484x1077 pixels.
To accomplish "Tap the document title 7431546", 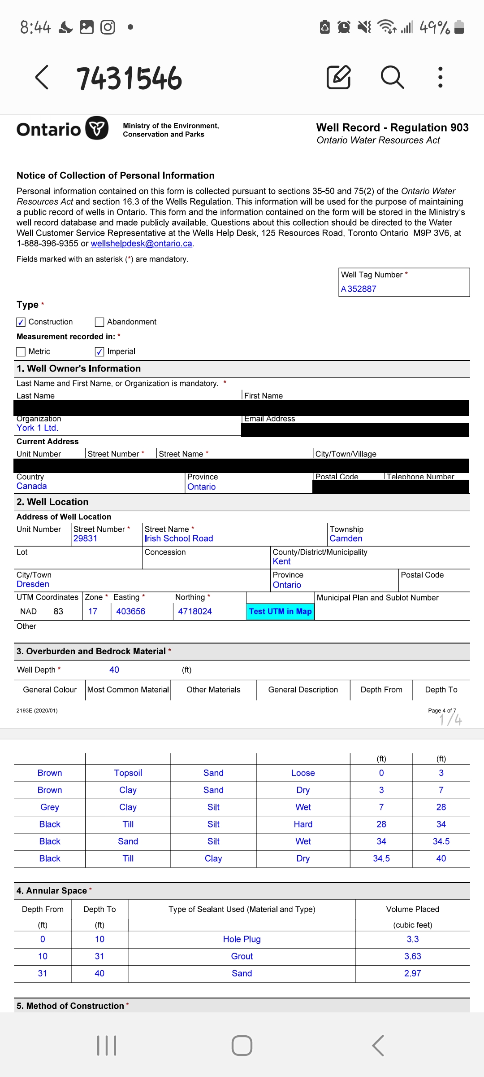I will click(x=129, y=78).
